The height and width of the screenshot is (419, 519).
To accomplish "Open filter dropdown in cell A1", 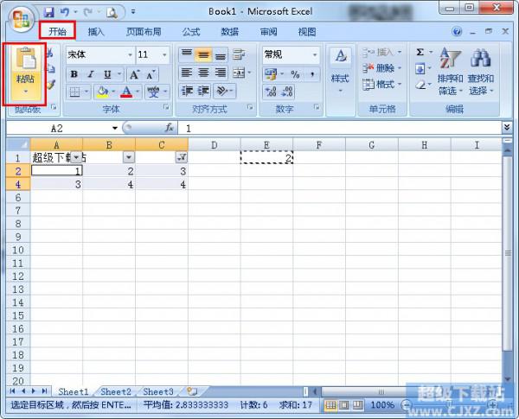I will point(76,157).
